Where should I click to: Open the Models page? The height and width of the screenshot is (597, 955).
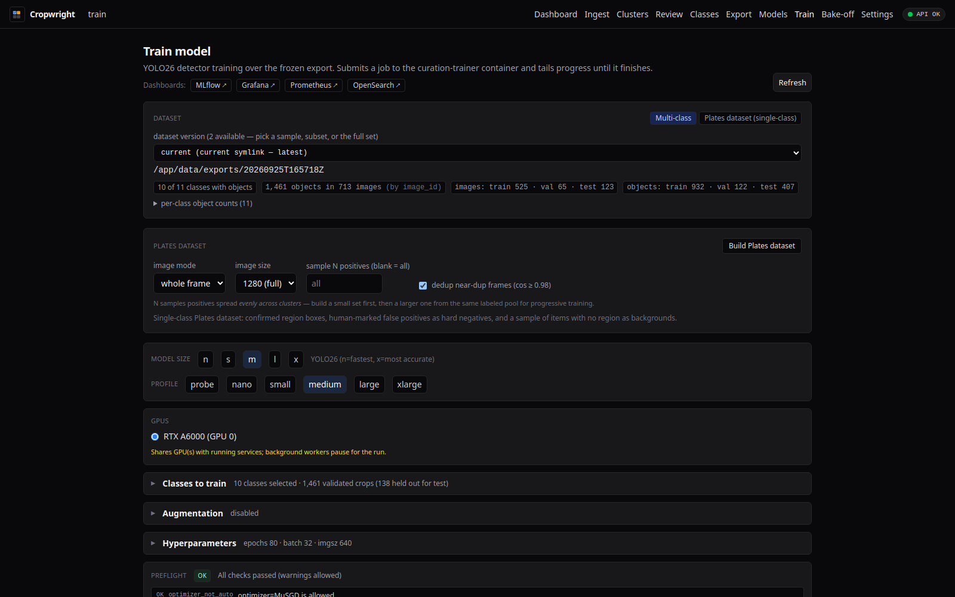tap(773, 14)
